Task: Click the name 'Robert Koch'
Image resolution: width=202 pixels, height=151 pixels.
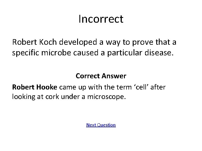Action: pyautogui.click(x=35, y=42)
